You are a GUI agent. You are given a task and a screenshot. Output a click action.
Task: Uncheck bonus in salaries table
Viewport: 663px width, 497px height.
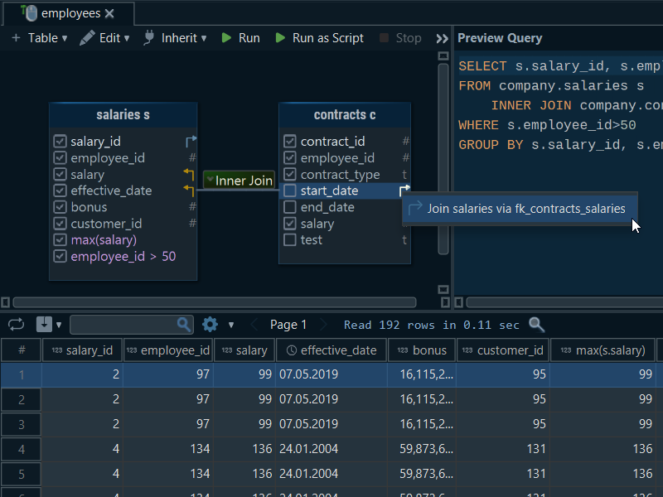(x=60, y=207)
